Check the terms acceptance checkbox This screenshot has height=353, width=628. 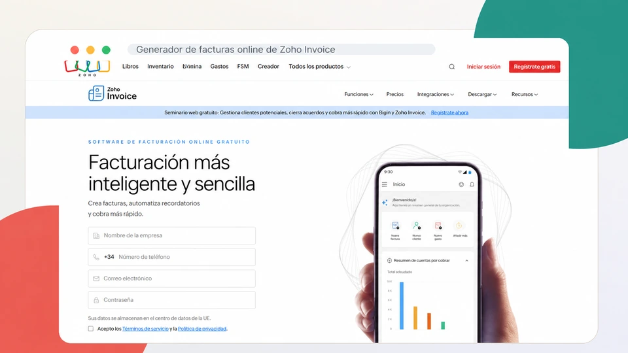[91, 329]
